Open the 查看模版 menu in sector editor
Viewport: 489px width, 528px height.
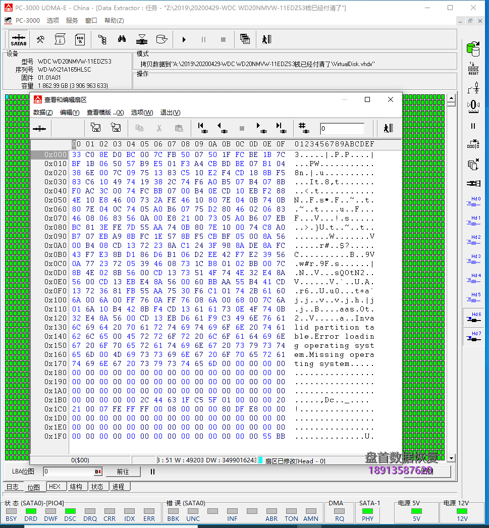point(105,113)
